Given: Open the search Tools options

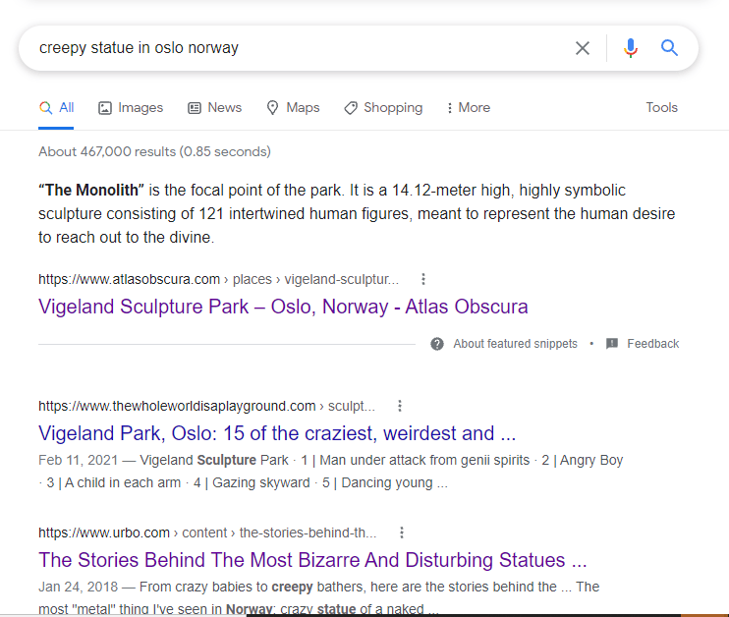Looking at the screenshot, I should click(661, 108).
